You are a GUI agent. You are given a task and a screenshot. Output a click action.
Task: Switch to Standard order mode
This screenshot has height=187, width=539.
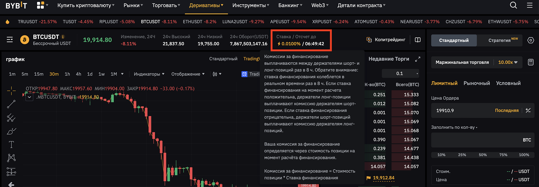(x=454, y=40)
